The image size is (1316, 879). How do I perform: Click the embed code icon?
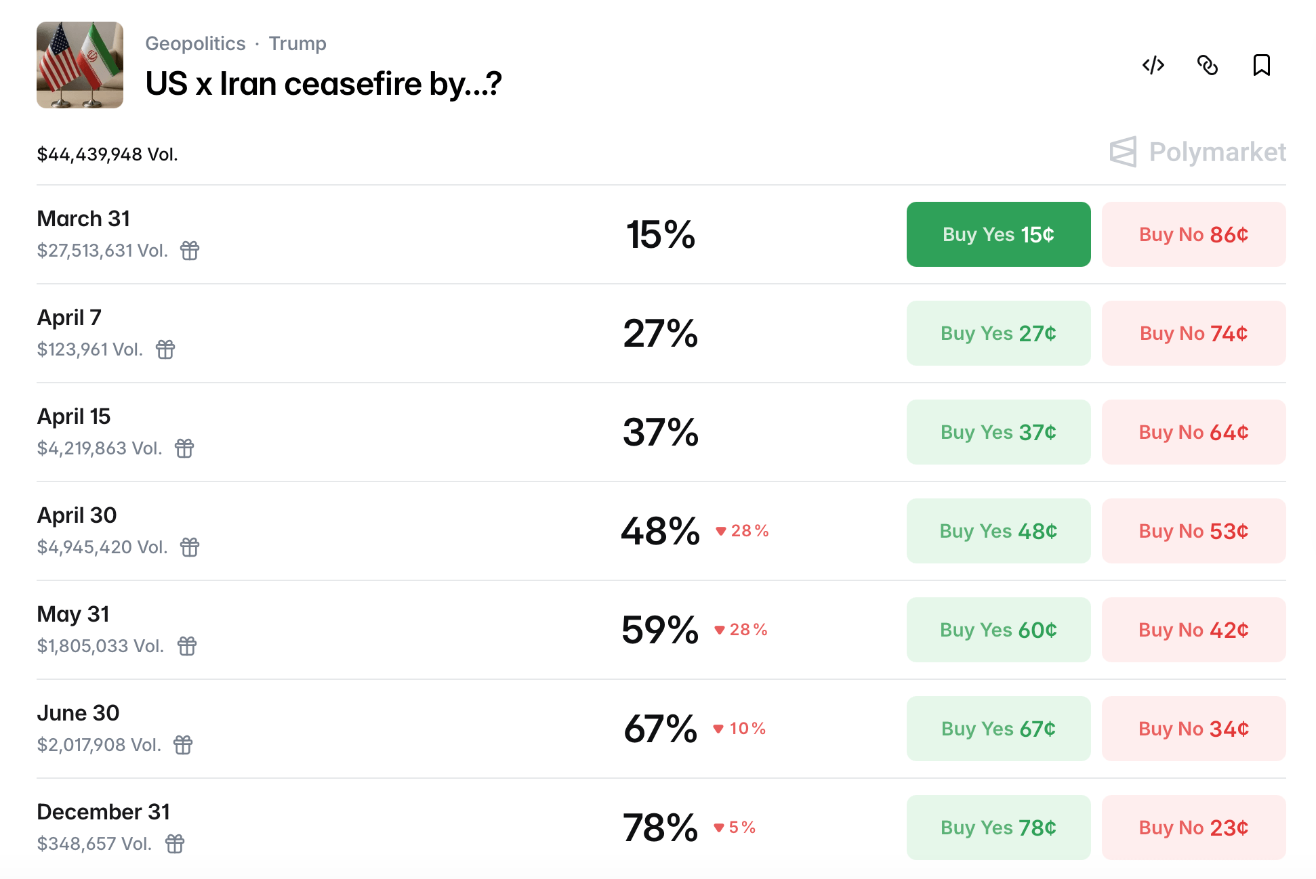click(x=1153, y=65)
